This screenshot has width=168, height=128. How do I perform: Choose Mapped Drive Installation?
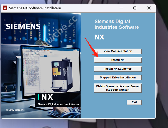point(118,78)
